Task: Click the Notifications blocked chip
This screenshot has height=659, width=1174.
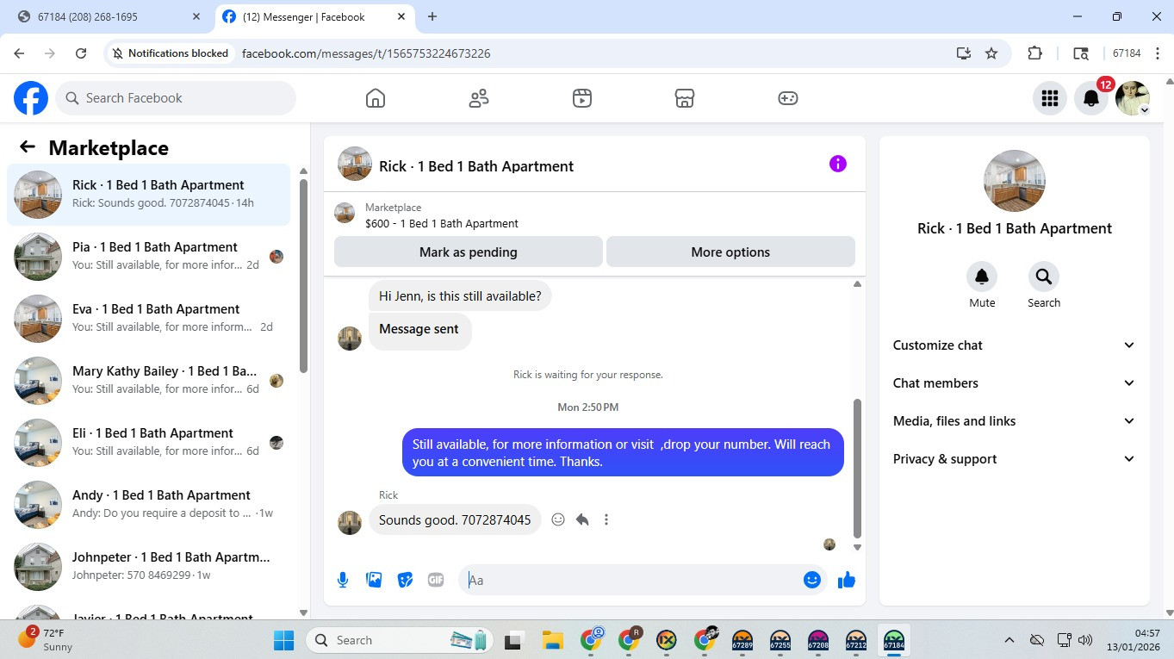Action: [x=171, y=53]
